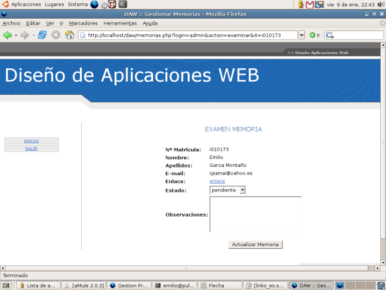The height and width of the screenshot is (290, 386).
Task: Expand the URL bar history dropdown
Action: 302,35
